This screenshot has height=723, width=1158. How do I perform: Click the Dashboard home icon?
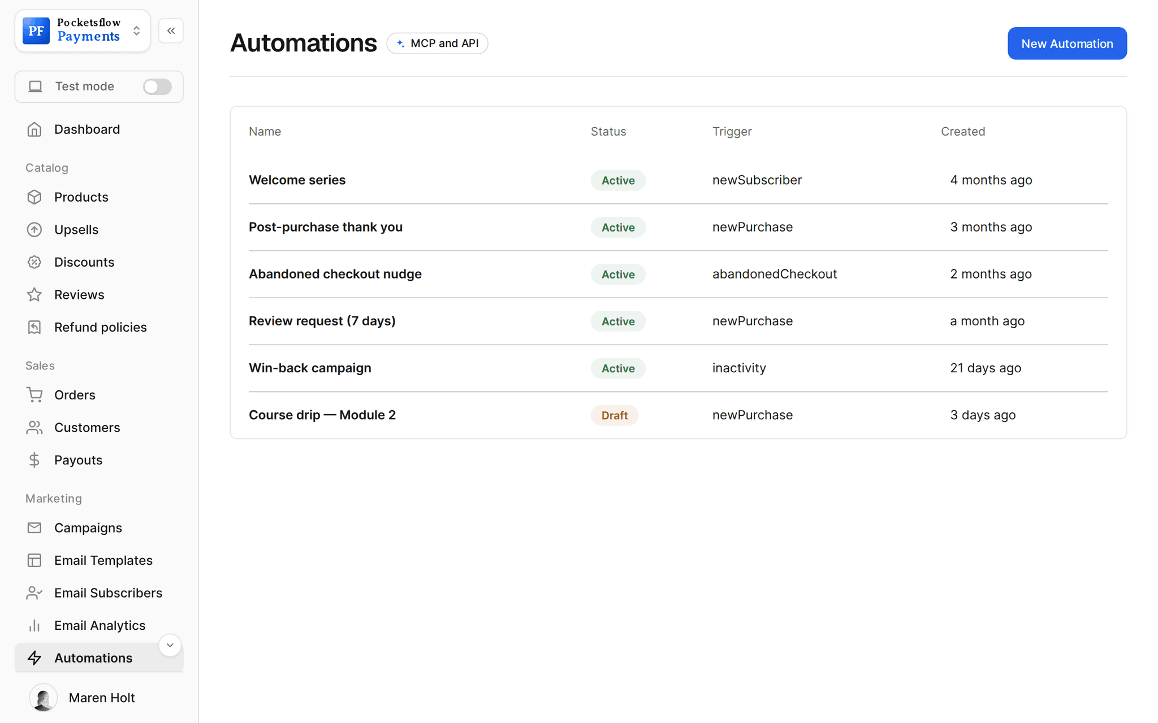pos(34,129)
